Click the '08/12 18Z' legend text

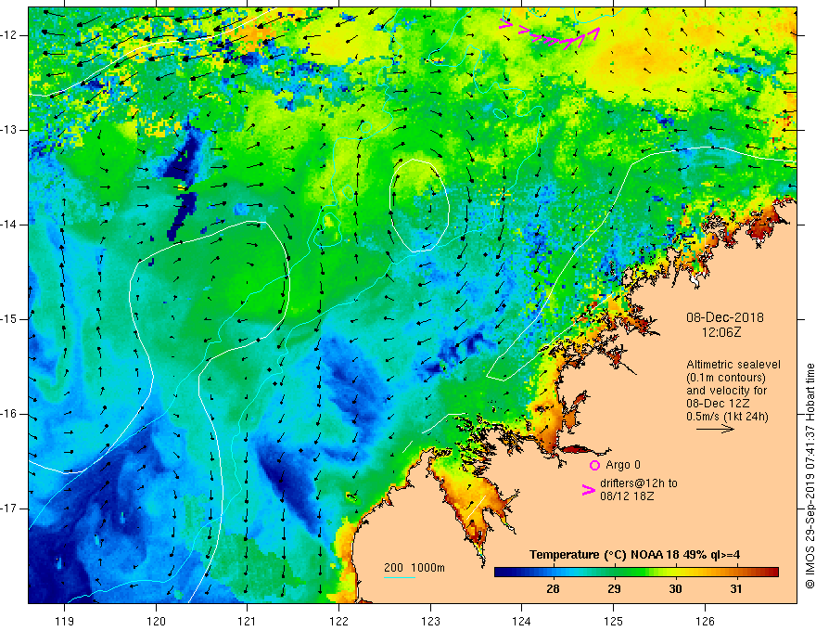(627, 496)
